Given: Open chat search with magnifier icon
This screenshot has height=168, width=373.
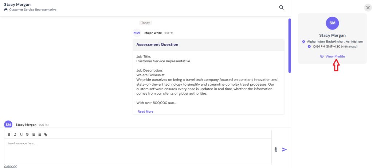Looking at the screenshot, I should (x=282, y=7).
